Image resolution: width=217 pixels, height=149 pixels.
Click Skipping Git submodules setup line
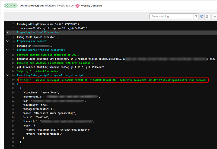click(x=37, y=71)
